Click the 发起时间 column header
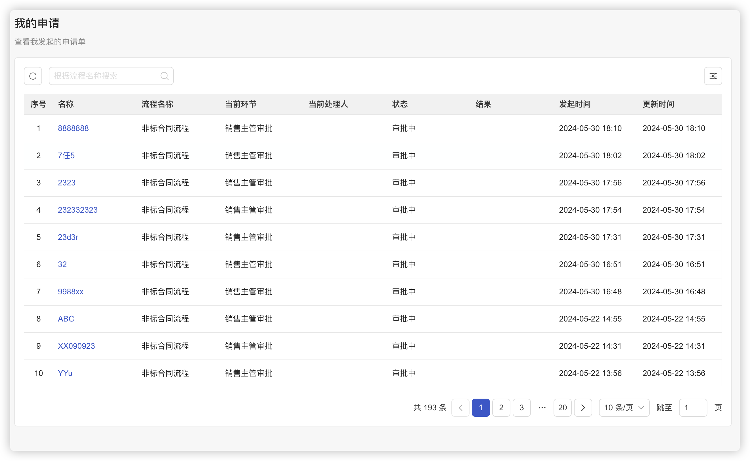Image resolution: width=750 pixels, height=461 pixels. pyautogui.click(x=575, y=104)
